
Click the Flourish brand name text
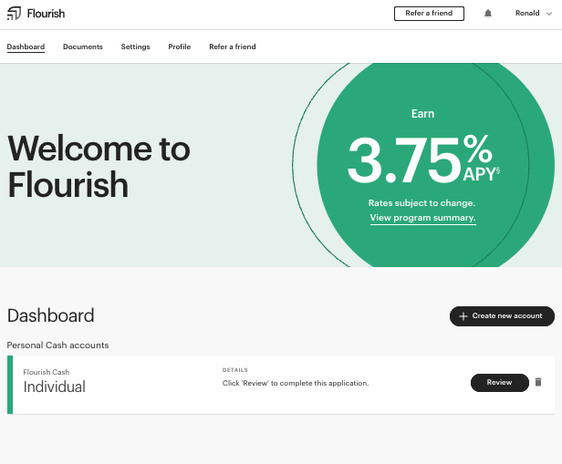[47, 14]
